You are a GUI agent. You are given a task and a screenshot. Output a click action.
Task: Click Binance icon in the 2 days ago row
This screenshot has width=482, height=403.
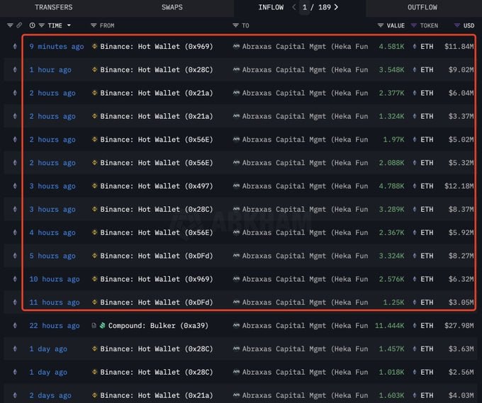coord(95,395)
